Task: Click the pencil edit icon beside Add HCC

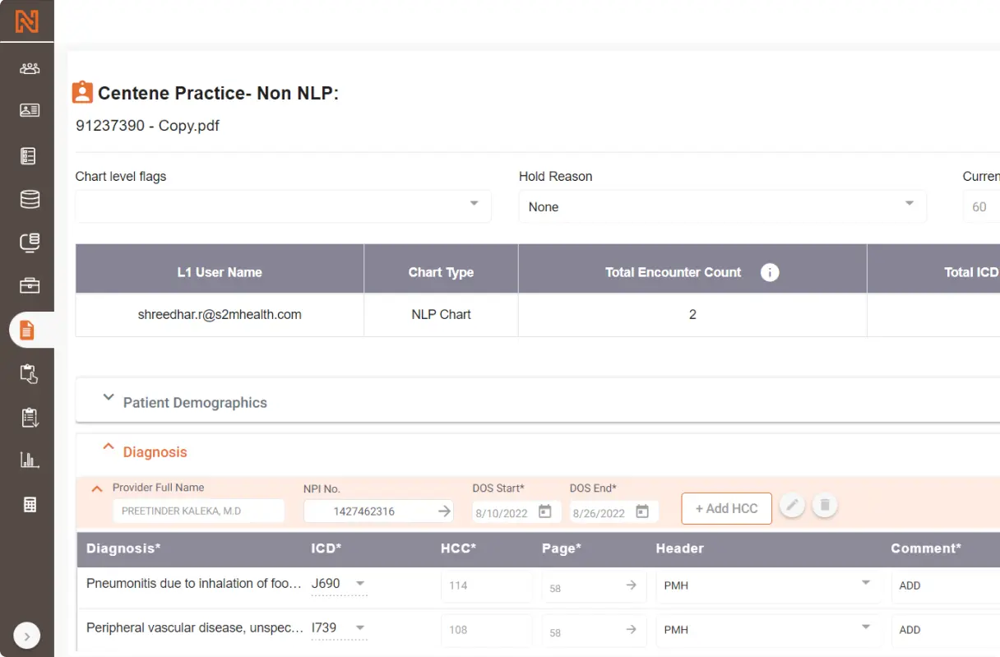Action: [x=792, y=506]
